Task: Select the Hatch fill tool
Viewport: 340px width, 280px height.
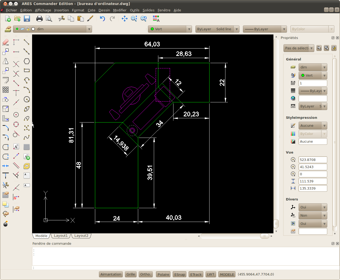Action: point(27,147)
